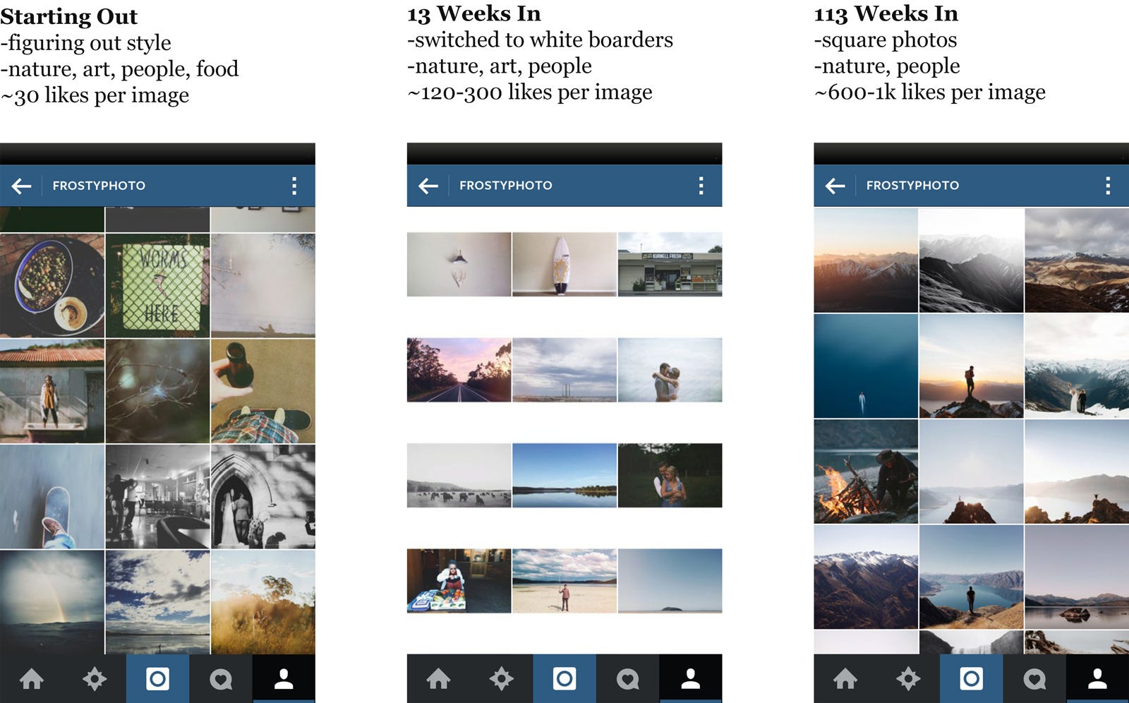1129x703 pixels.
Task: Go back using arrow in middle screen
Action: click(x=428, y=186)
